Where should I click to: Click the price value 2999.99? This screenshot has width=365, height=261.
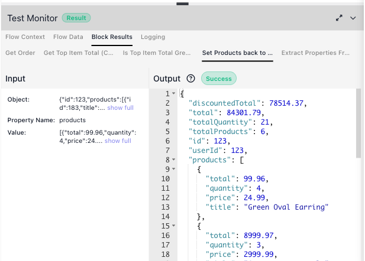(259, 255)
